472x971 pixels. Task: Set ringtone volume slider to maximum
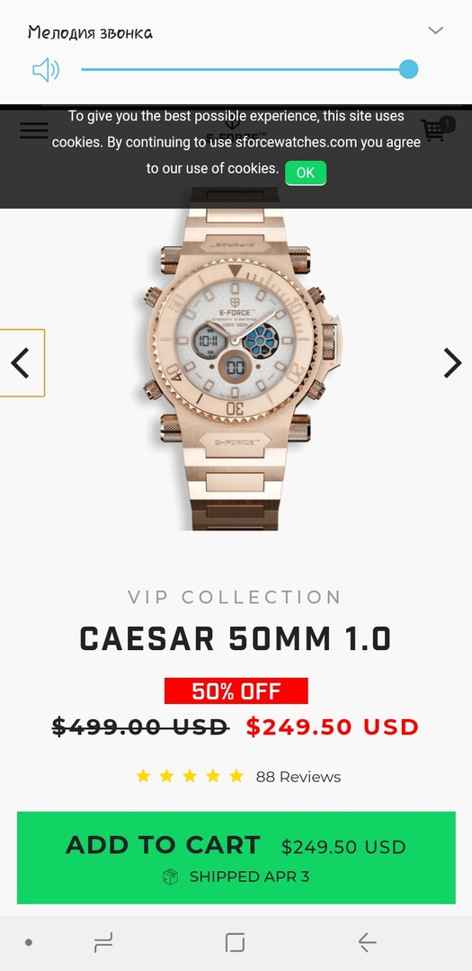(408, 69)
